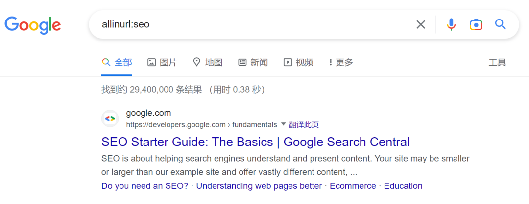
Task: Click the 图片 tab image icon
Action: click(152, 62)
